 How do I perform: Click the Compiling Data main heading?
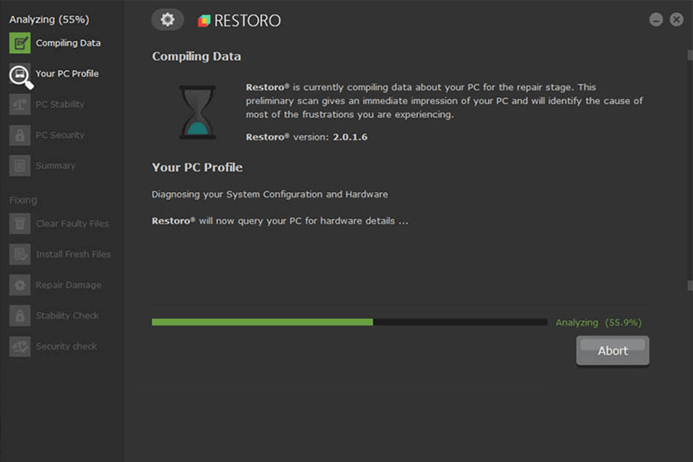196,56
